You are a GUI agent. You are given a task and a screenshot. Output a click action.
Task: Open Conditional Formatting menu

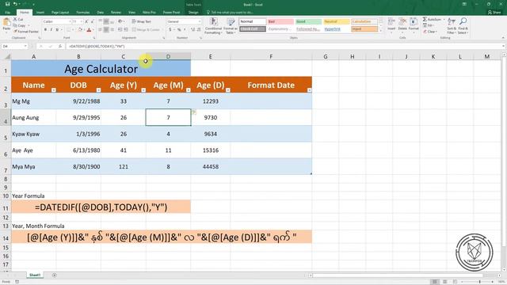point(213,26)
